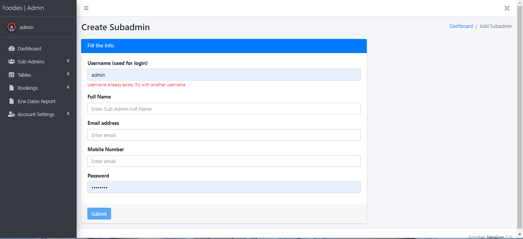Click the Tables grid icon
The image size is (523, 239).
[x=11, y=75]
